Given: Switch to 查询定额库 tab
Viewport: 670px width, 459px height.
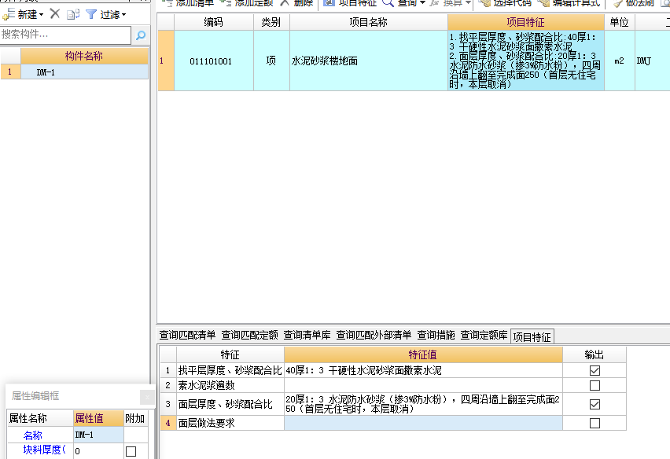Looking at the screenshot, I should point(484,336).
